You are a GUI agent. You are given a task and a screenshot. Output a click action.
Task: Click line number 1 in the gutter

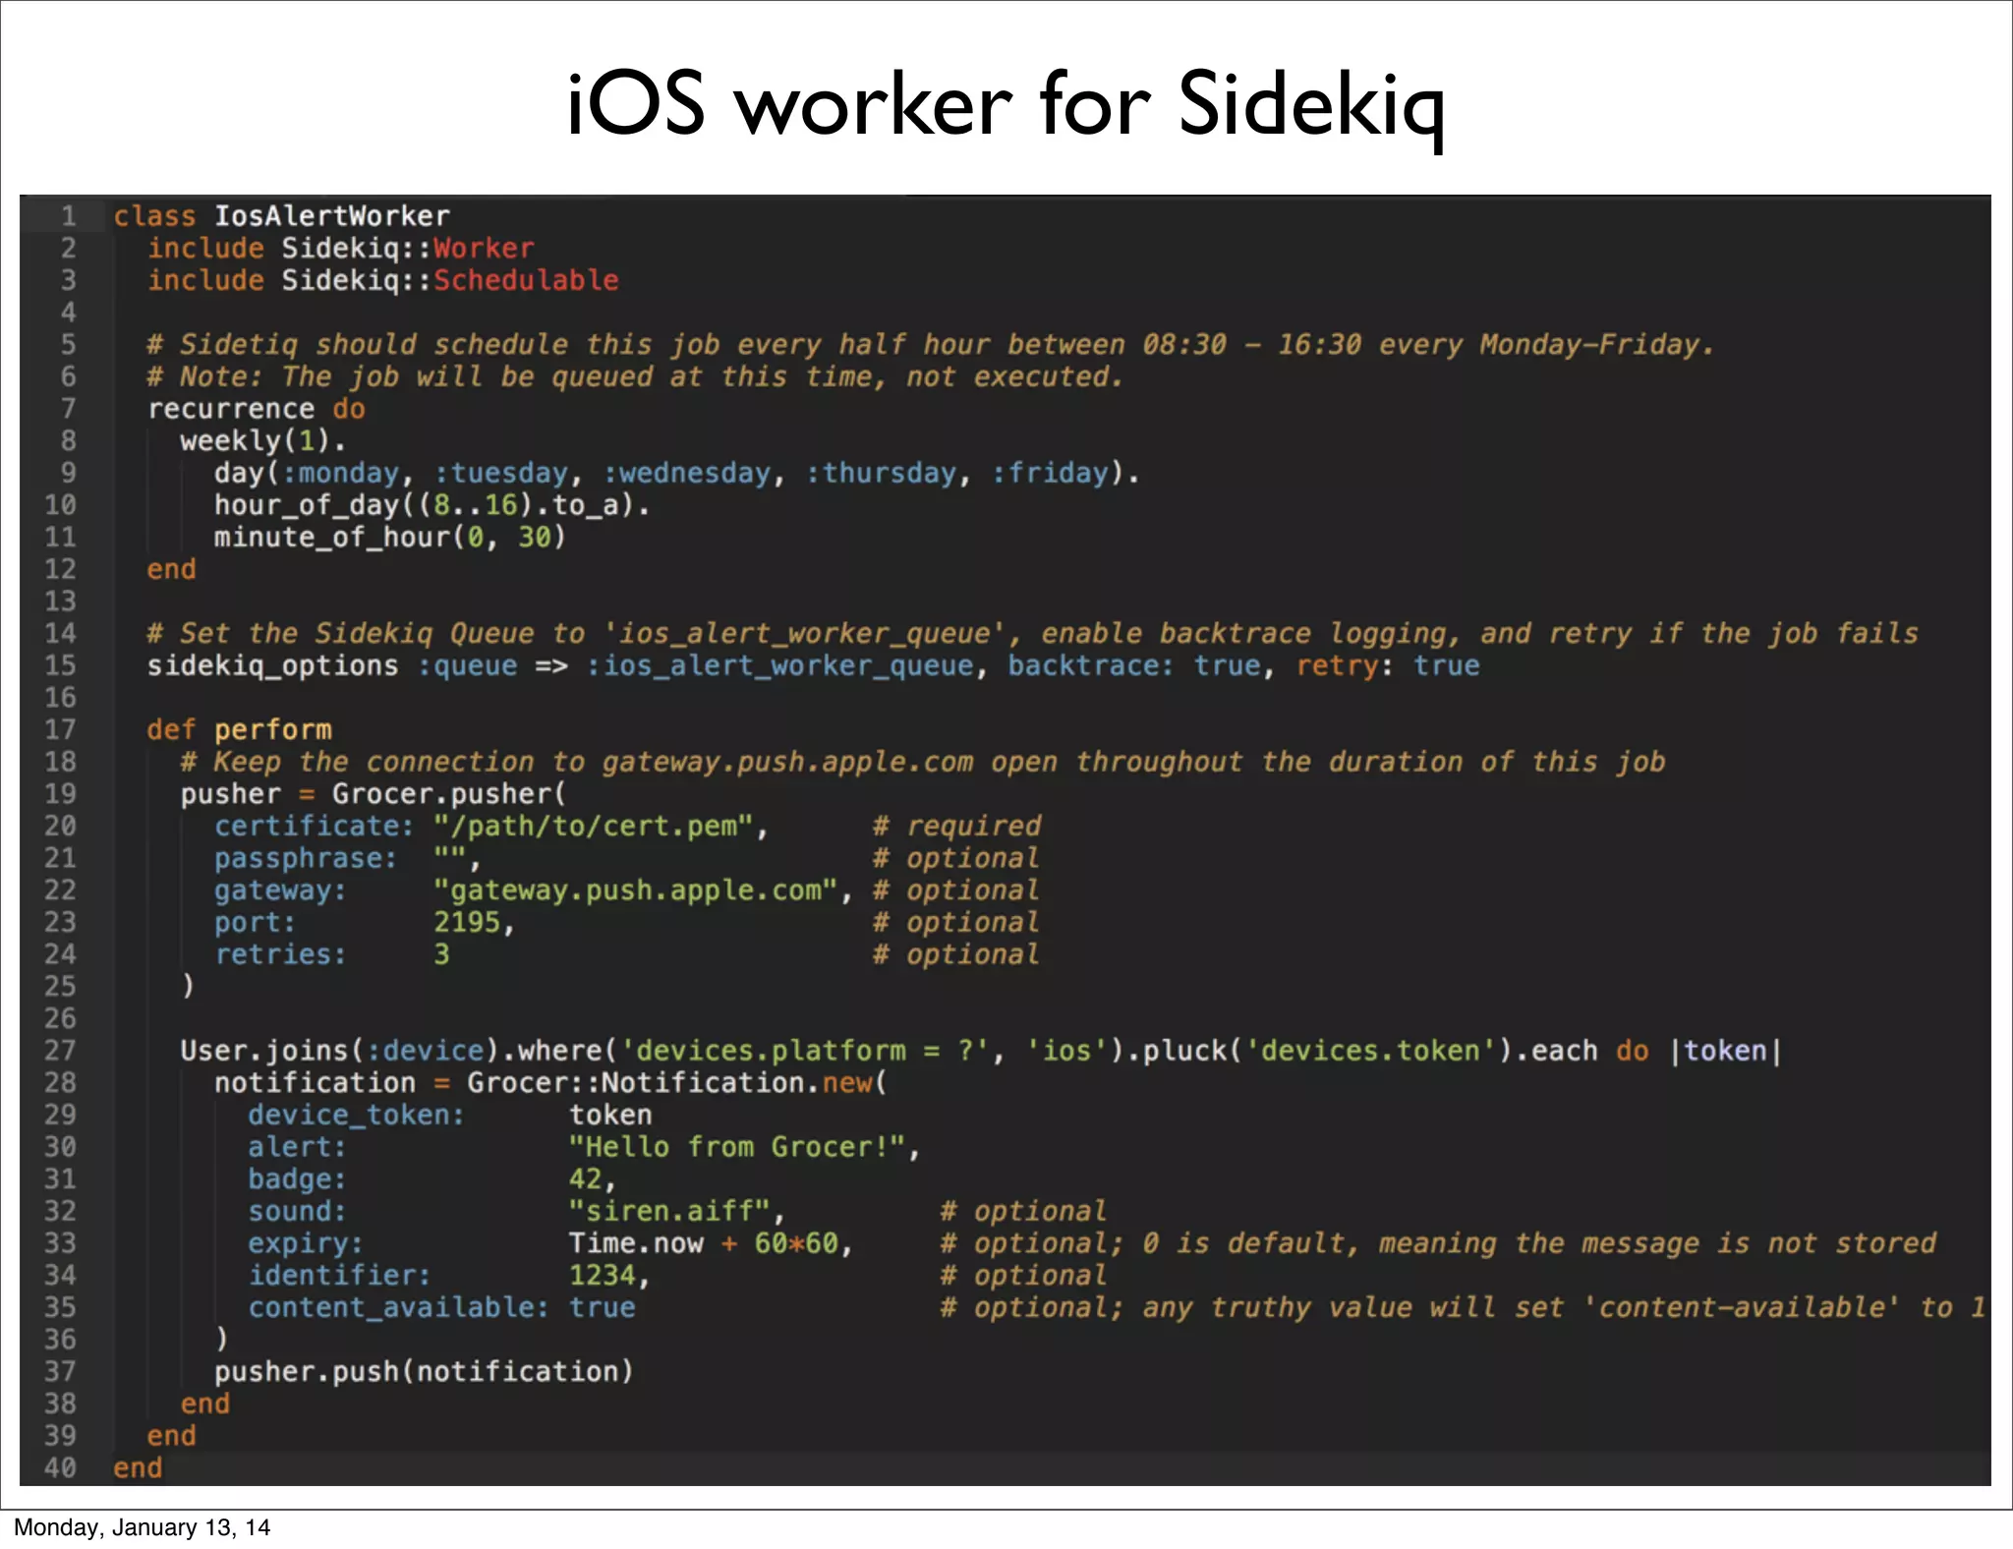point(68,216)
